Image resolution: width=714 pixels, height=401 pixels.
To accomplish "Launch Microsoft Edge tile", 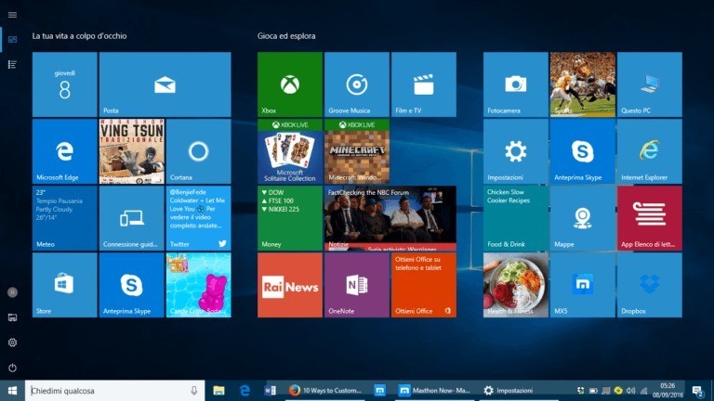I will (65, 151).
